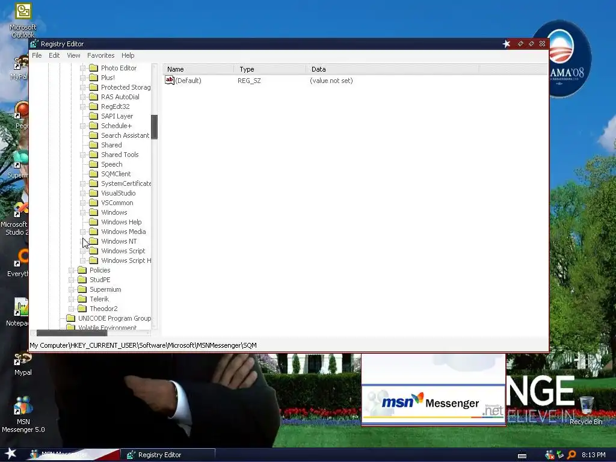Expand the Windows Media key
The image size is (616, 462).
pos(82,232)
